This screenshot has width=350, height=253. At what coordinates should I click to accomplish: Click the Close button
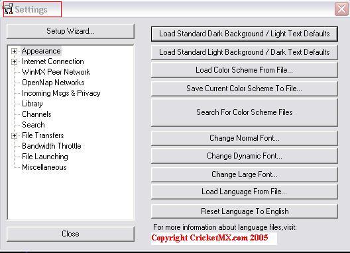point(70,234)
